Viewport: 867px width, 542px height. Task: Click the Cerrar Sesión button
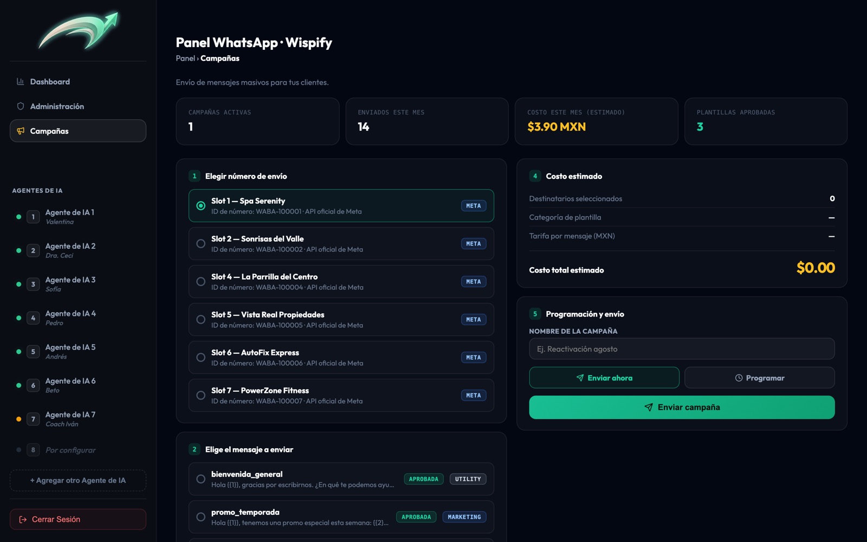(78, 519)
